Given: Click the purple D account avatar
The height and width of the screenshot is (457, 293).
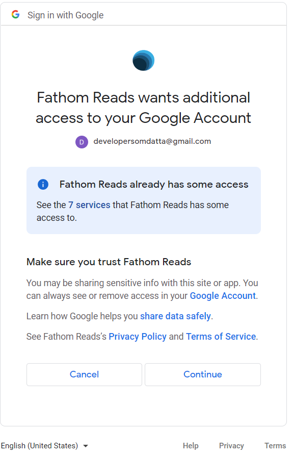Looking at the screenshot, I should 82,142.
